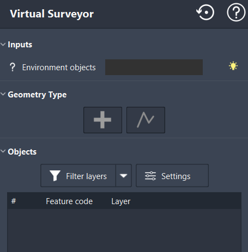This screenshot has width=248, height=252.
Task: Click the # column header
Action: tap(14, 201)
